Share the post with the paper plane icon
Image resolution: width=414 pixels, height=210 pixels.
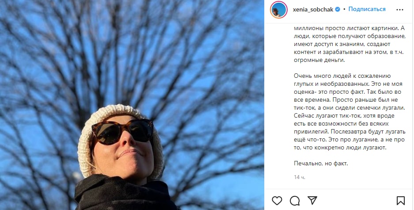(x=312, y=200)
